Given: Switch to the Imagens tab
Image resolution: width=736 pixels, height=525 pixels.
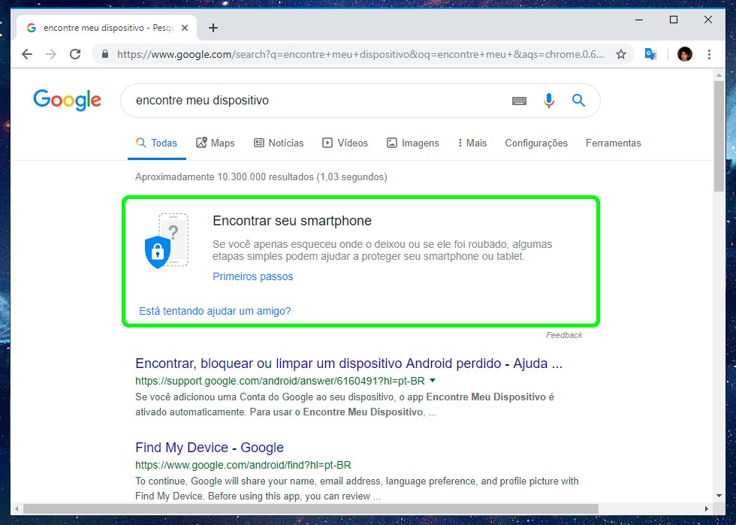Looking at the screenshot, I should point(412,143).
